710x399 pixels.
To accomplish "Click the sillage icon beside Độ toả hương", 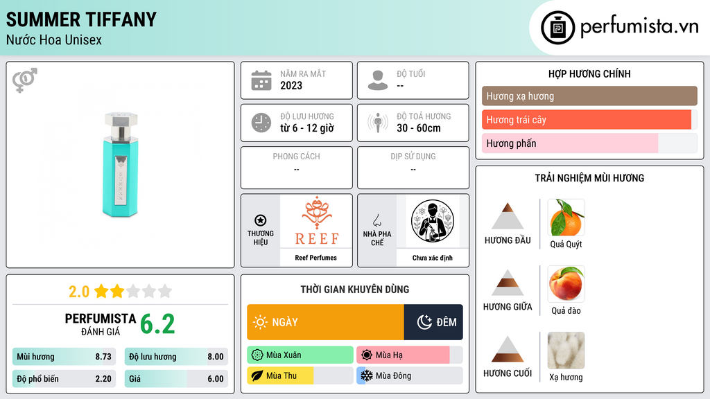I will coord(378,123).
